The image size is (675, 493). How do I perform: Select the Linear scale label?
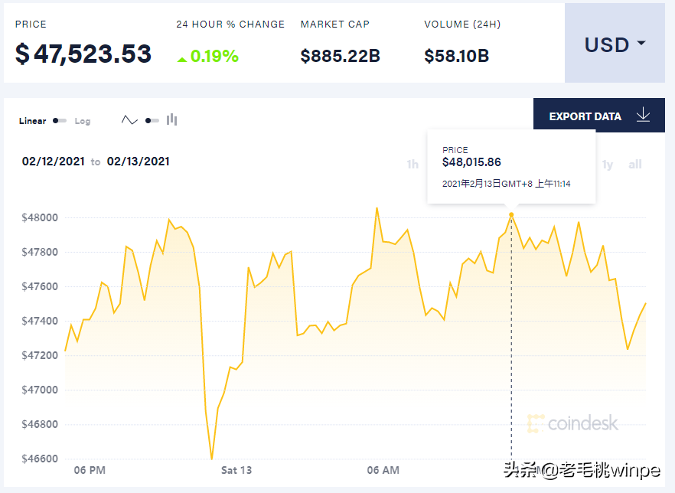click(31, 121)
